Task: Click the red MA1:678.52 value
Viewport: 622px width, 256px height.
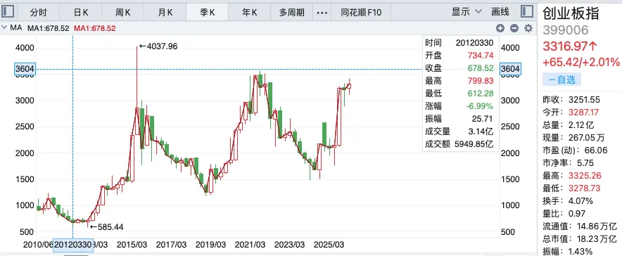Action: point(95,28)
